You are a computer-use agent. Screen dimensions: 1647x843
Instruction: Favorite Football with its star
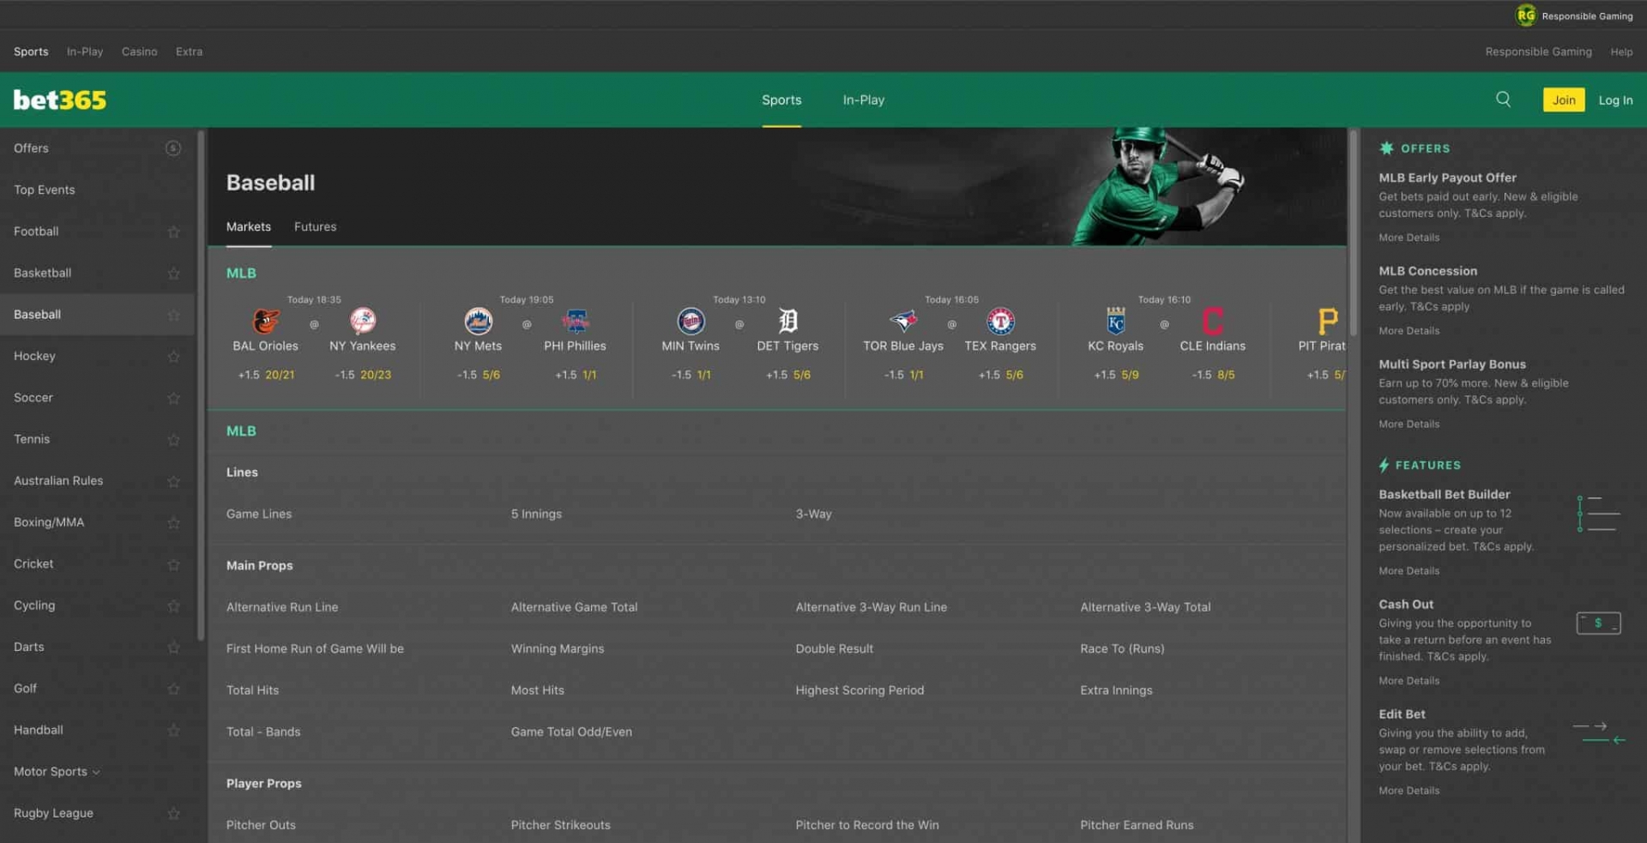(x=173, y=232)
